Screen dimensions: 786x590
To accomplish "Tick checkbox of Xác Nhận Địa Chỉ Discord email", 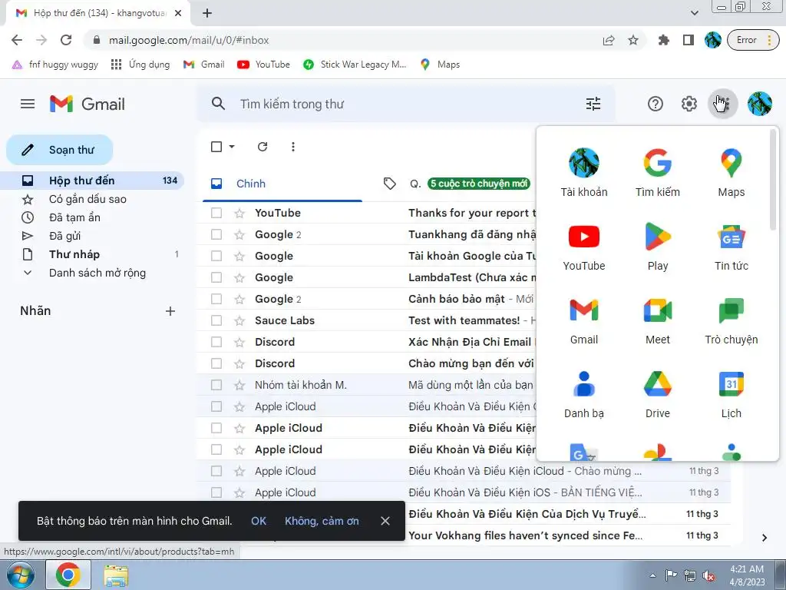I will pos(216,342).
